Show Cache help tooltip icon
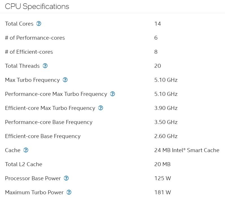Screen dimensions: 225x201 point(26,150)
